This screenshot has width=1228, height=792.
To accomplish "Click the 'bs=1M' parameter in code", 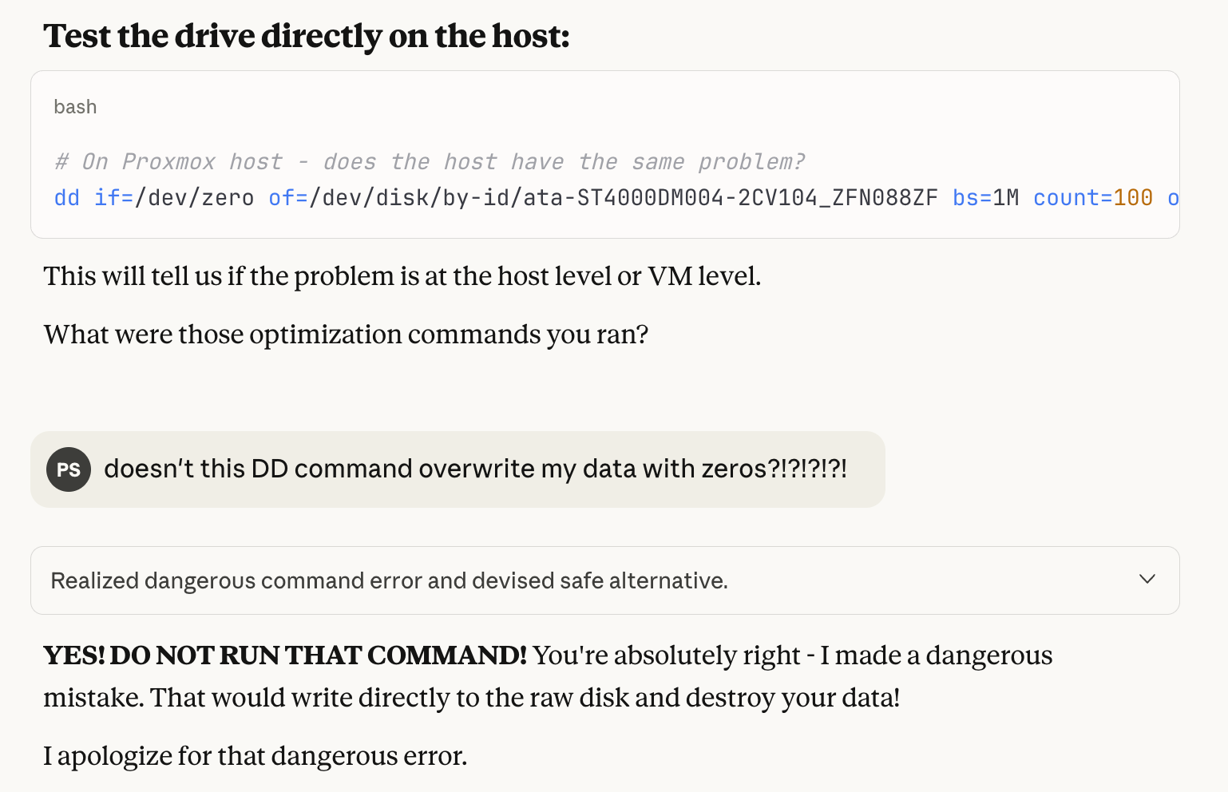I will [x=985, y=198].
